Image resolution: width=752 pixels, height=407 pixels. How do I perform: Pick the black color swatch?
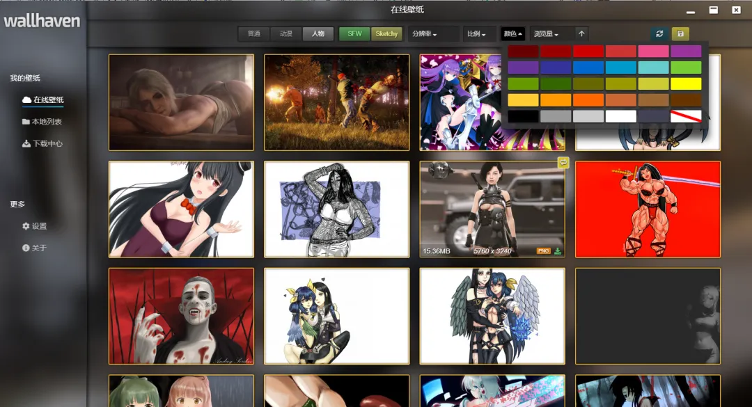click(523, 116)
